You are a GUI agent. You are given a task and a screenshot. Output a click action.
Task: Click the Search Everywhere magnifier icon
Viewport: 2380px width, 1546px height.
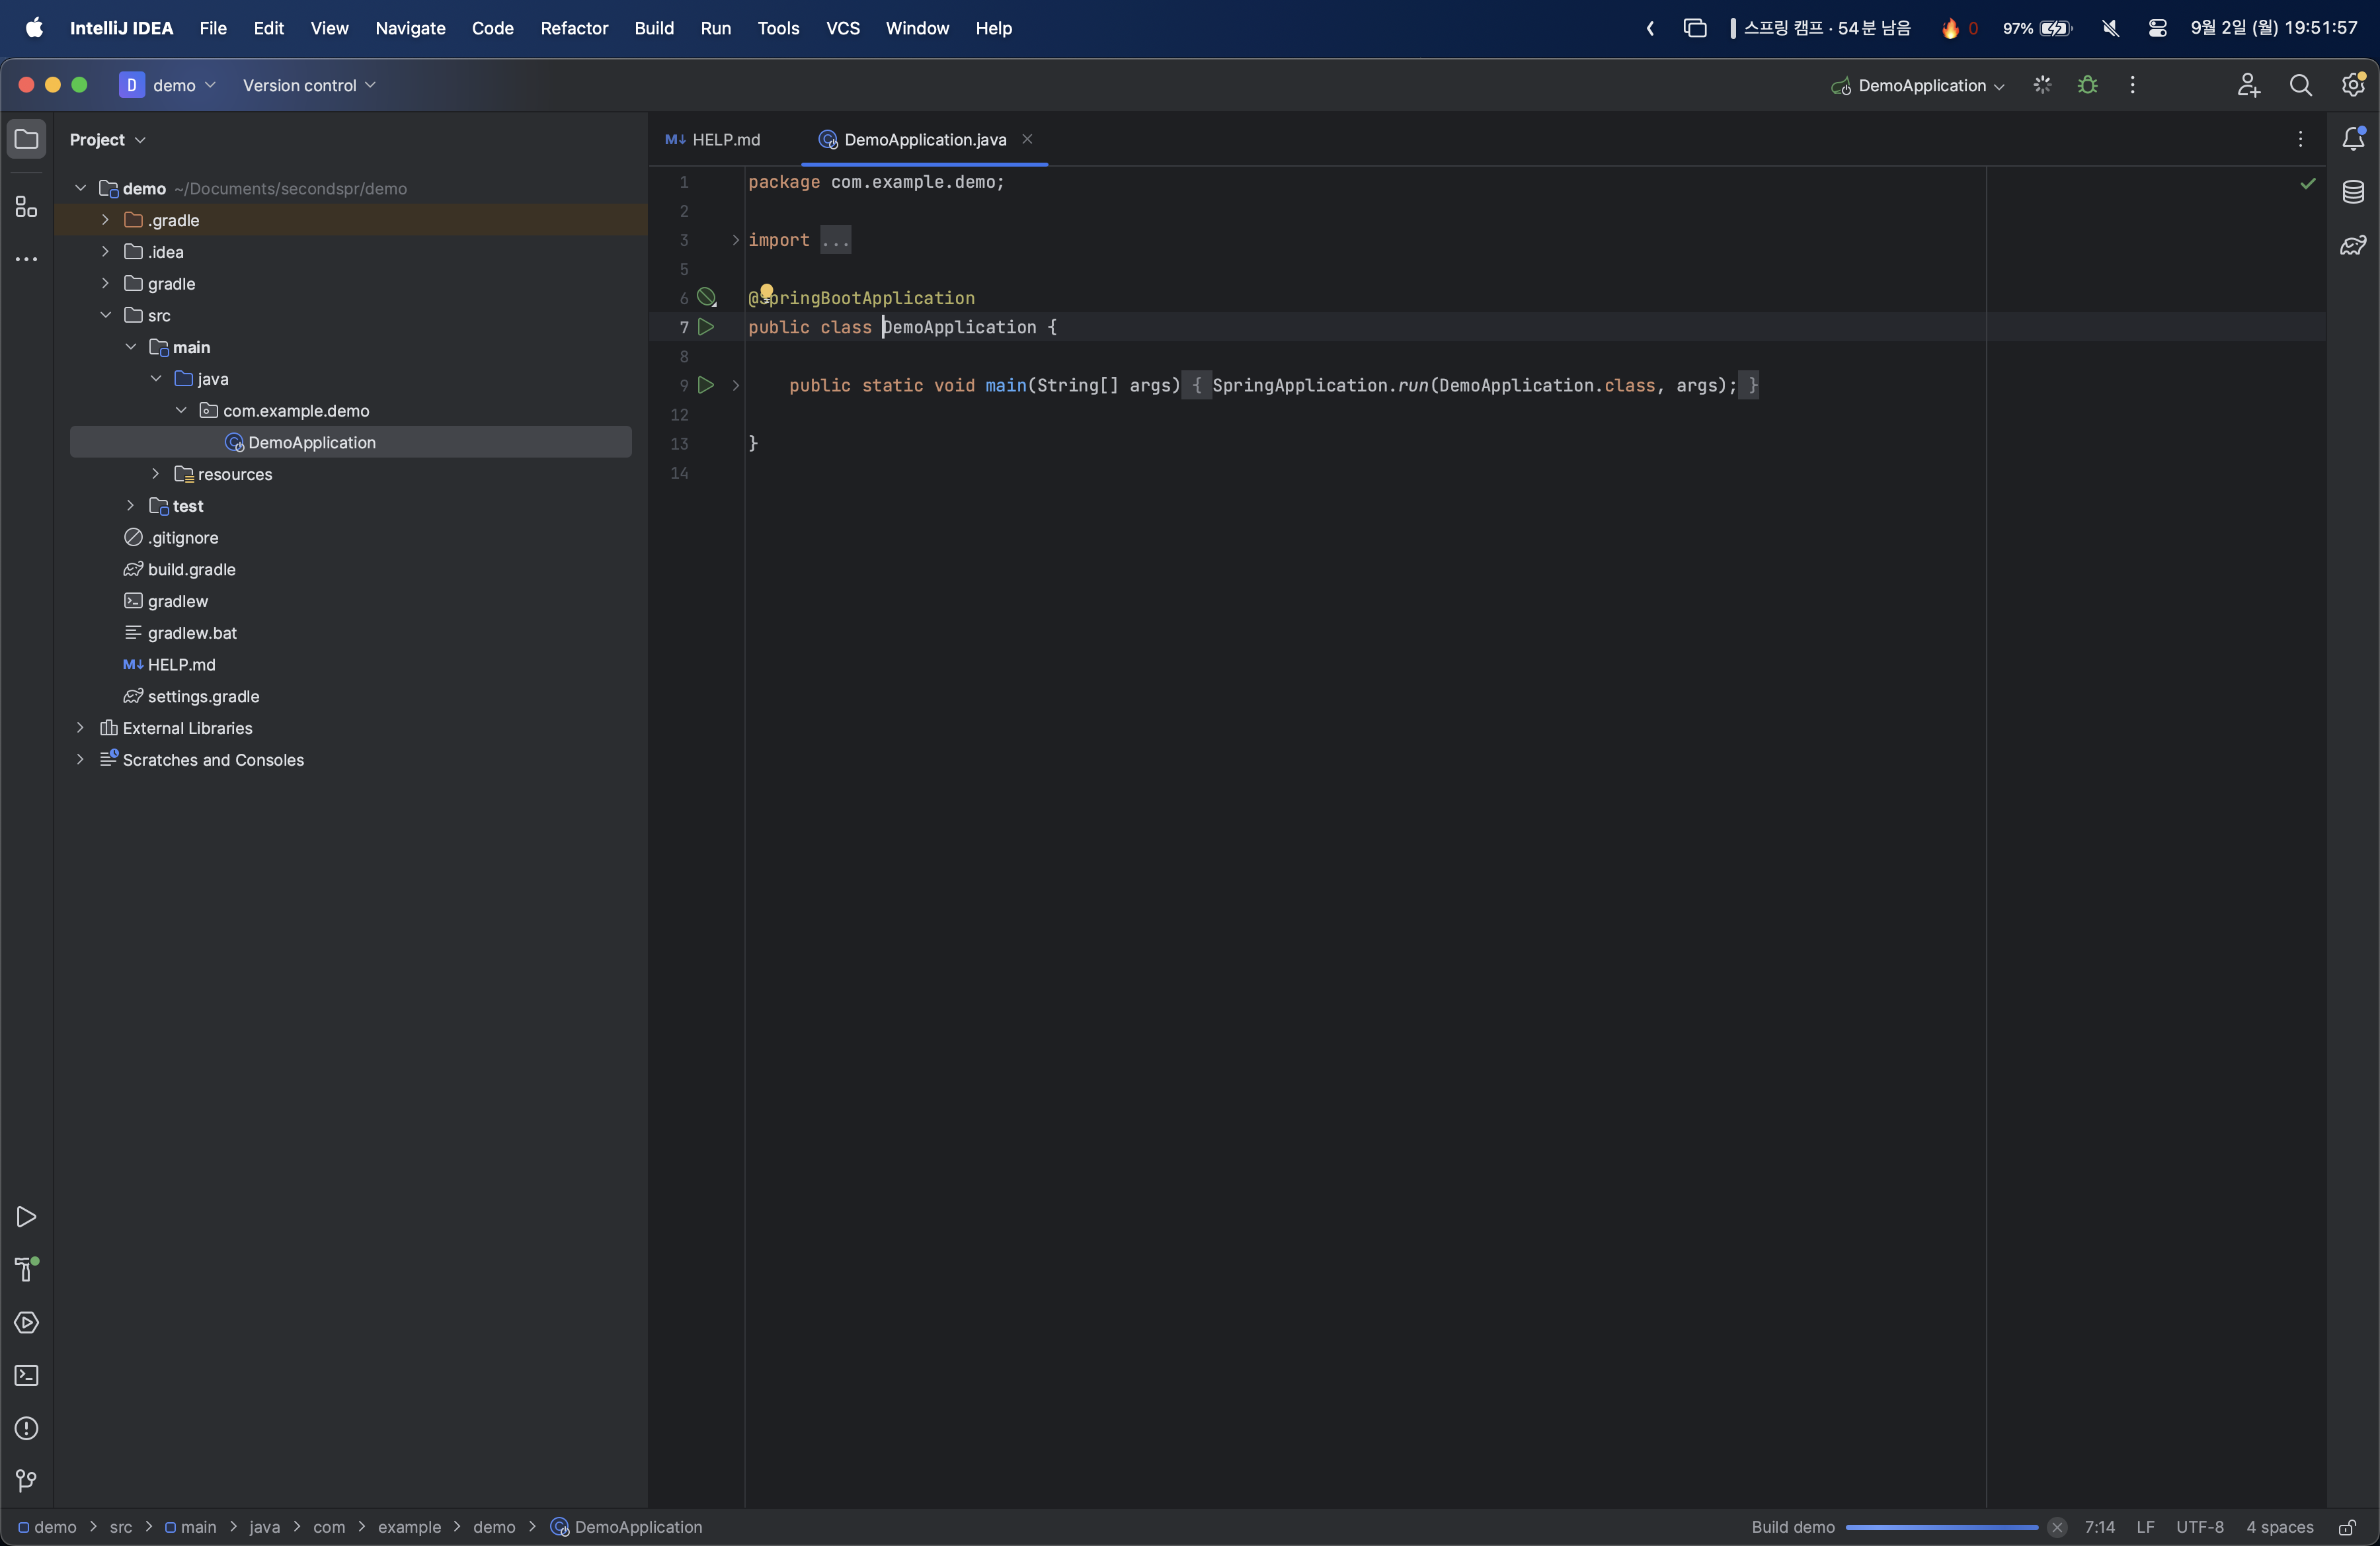coord(2300,85)
